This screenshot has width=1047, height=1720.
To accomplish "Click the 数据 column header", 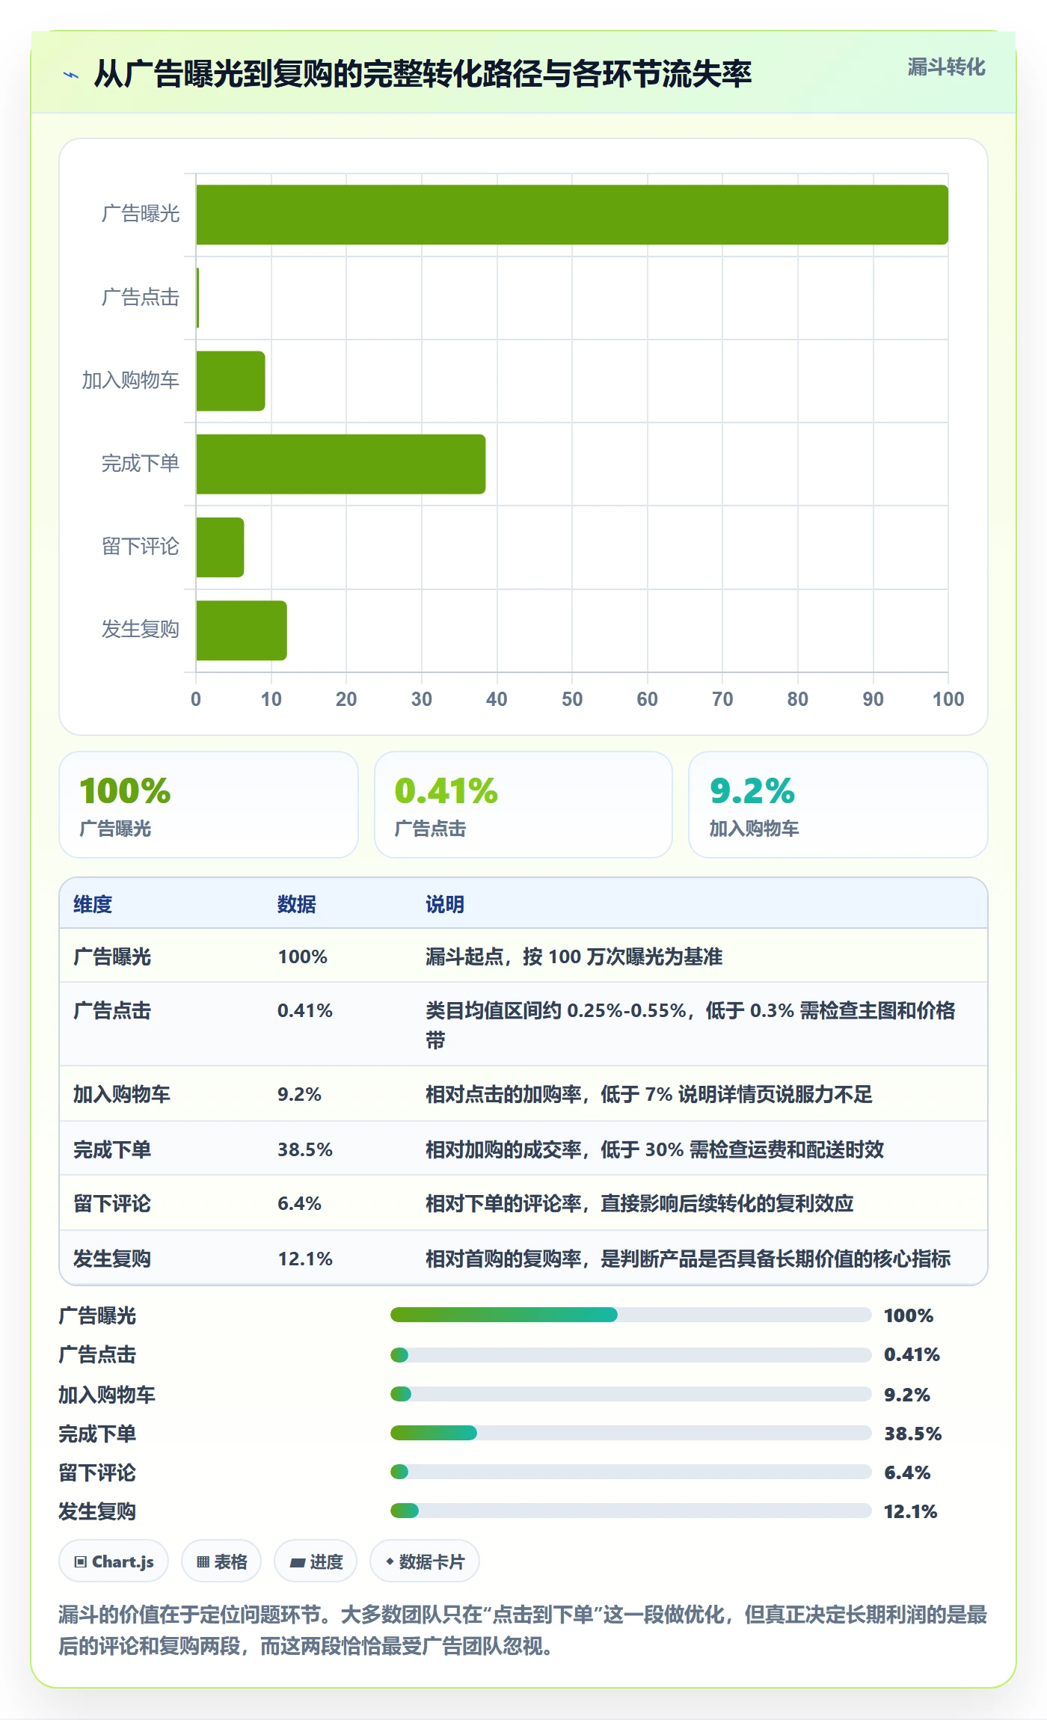I will coord(297,904).
